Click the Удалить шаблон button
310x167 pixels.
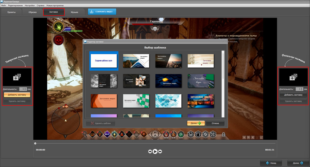tap(101, 123)
